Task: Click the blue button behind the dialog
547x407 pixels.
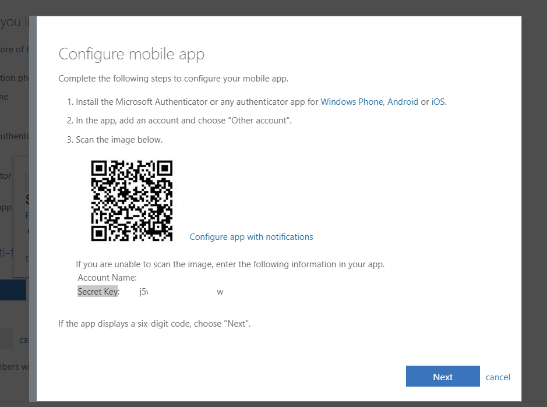Action: click(x=13, y=289)
